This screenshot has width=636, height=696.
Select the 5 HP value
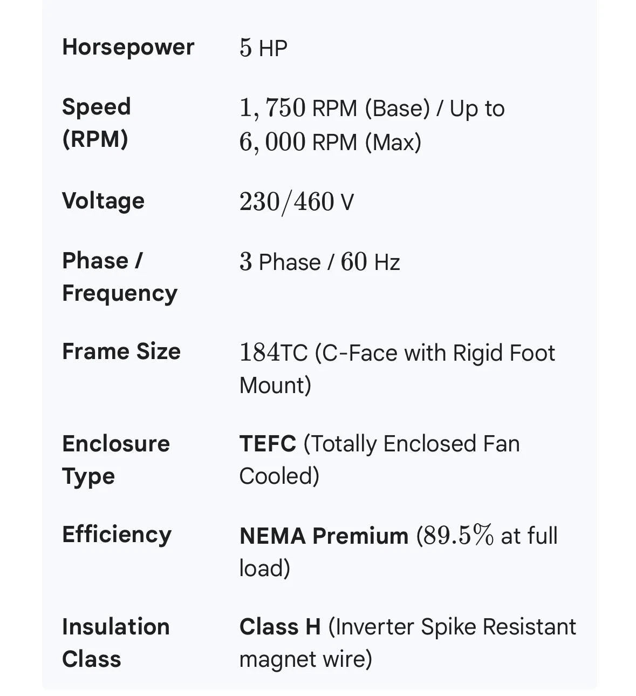click(263, 48)
